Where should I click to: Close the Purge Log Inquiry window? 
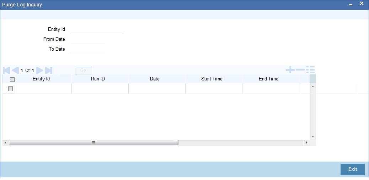tap(362, 4)
